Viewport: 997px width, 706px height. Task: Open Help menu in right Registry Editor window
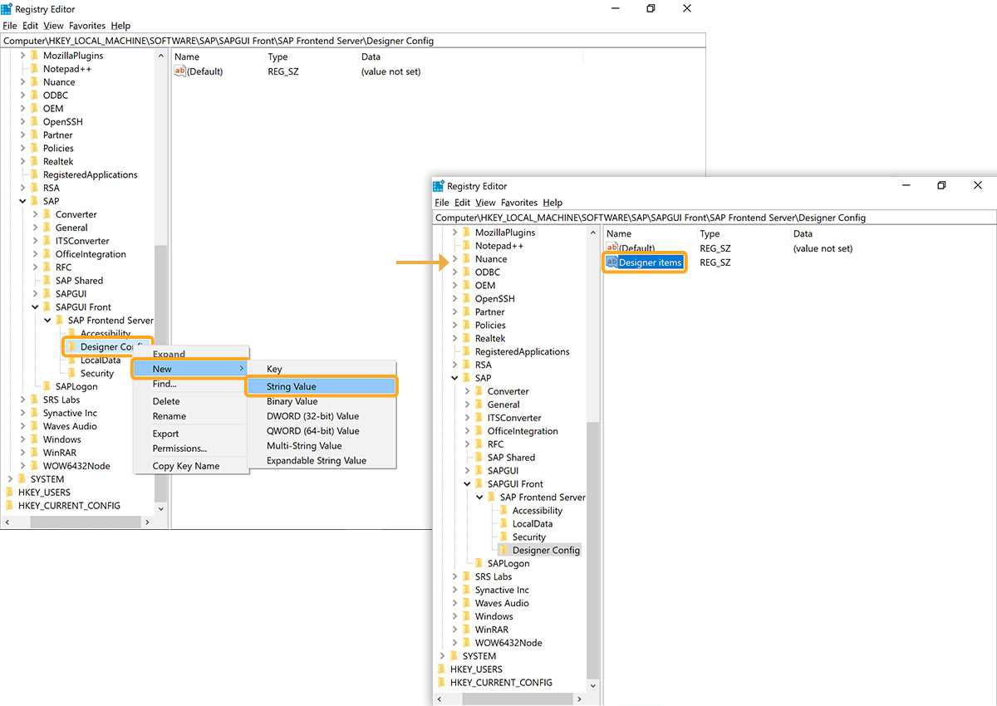tap(553, 203)
